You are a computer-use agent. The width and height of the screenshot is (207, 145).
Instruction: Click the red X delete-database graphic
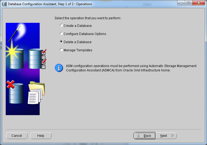(11, 84)
